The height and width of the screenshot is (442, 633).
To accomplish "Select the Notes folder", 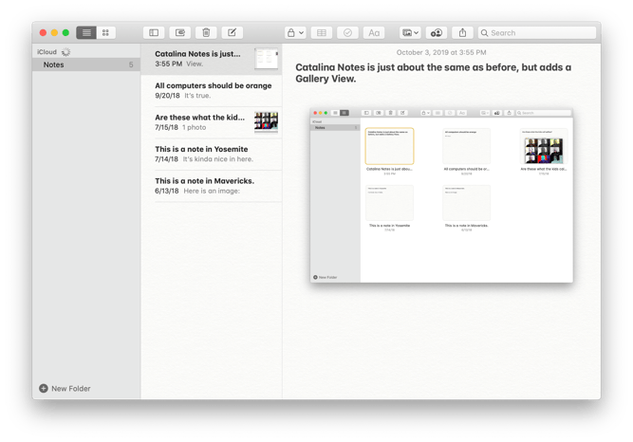I will click(x=86, y=64).
